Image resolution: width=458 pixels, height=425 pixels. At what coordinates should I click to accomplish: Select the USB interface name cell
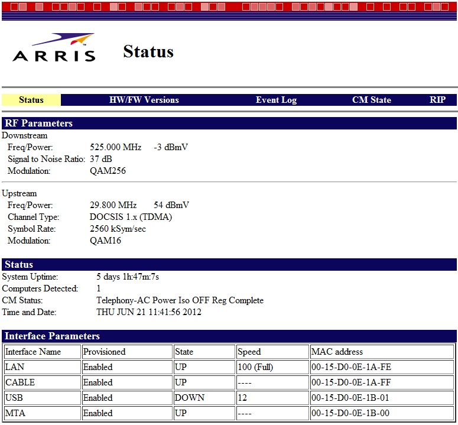tap(43, 398)
